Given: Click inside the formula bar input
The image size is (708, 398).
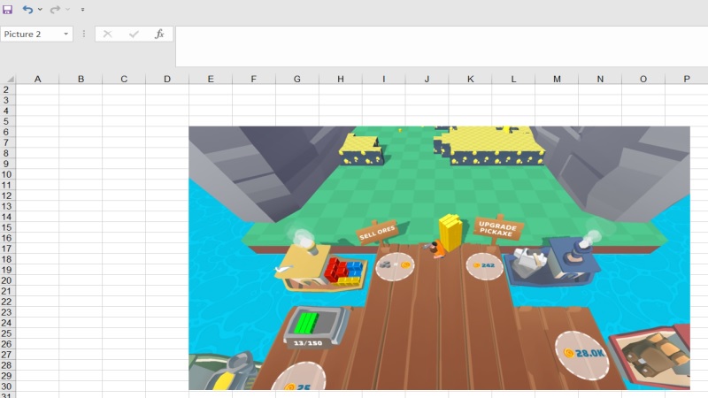Looking at the screenshot, I should (x=442, y=46).
